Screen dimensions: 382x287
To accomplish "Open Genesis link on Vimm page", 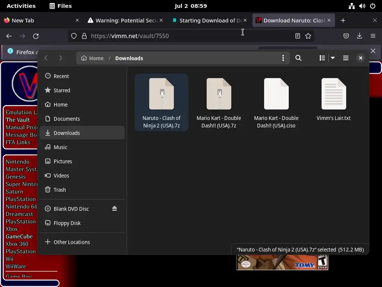I will tap(15, 177).
